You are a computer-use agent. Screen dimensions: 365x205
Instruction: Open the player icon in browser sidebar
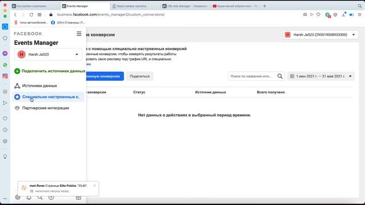[x=5, y=92]
